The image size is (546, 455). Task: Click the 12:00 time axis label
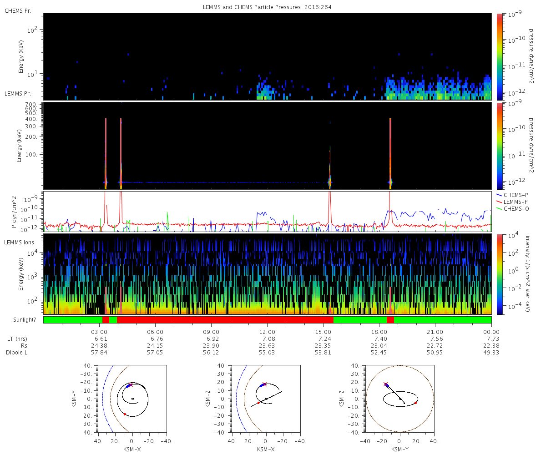click(x=267, y=332)
